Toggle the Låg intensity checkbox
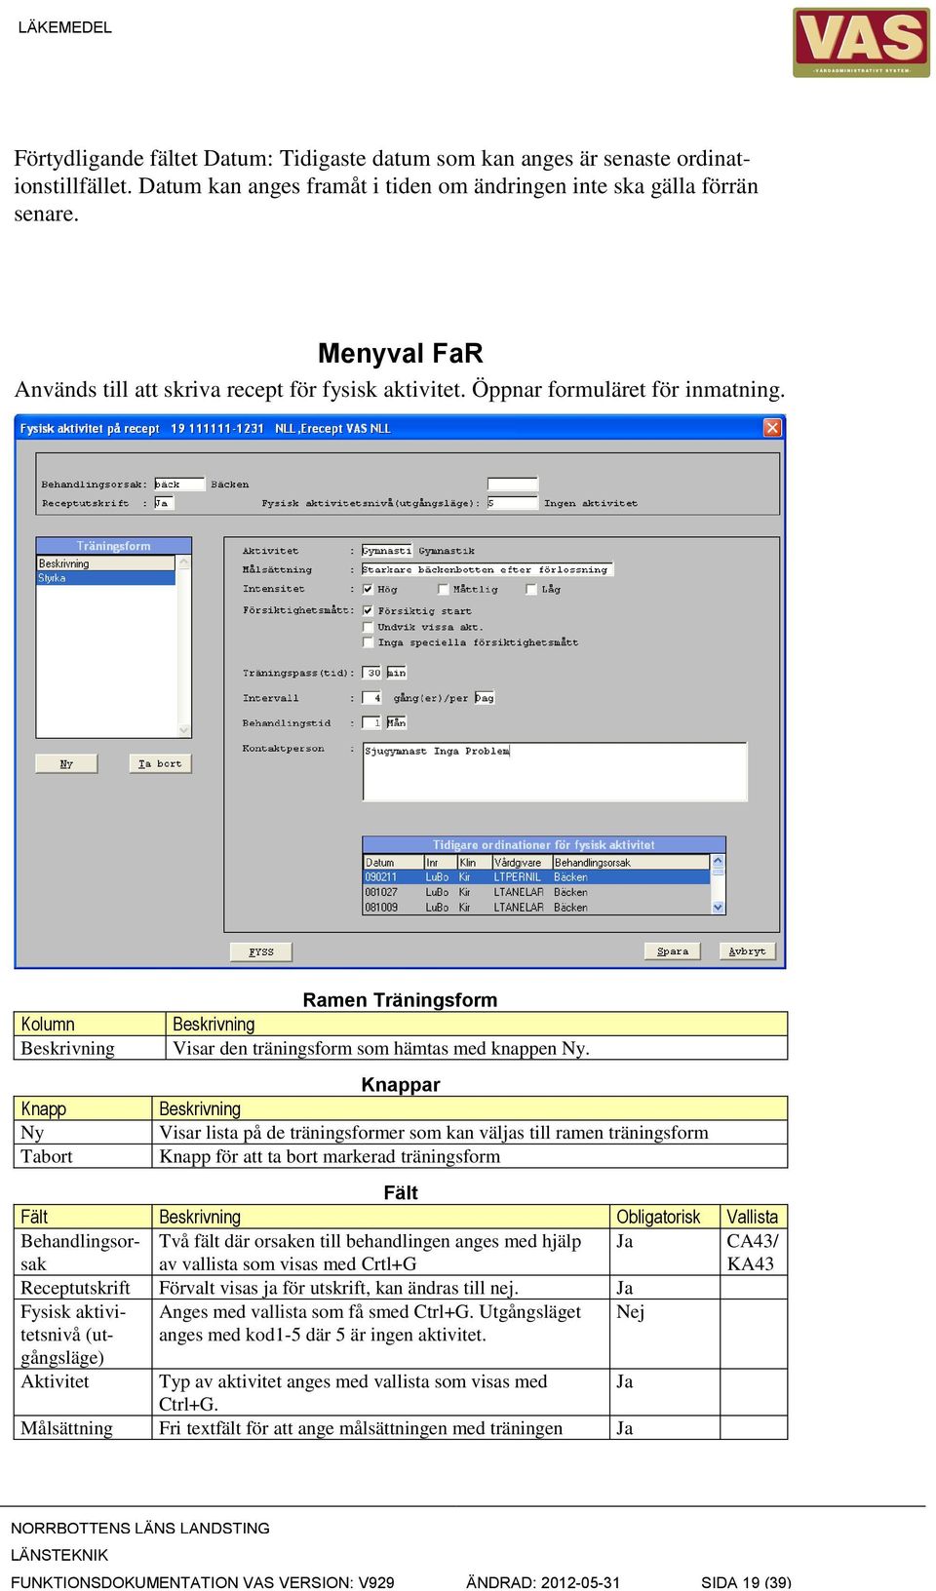Screen dimensions: 936x1591 point(531,589)
